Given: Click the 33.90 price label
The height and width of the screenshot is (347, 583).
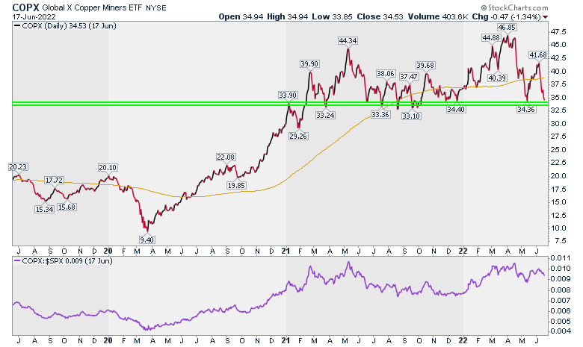Looking at the screenshot, I should [x=288, y=96].
